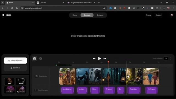176x99 pixels.
Task: Open the browser extensions puzzle icon
Action: (157, 8)
